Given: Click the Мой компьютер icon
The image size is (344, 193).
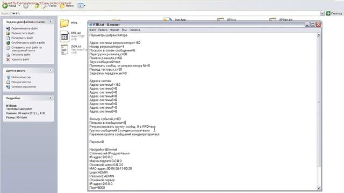Looking at the screenshot, I should pyautogui.click(x=8, y=77).
